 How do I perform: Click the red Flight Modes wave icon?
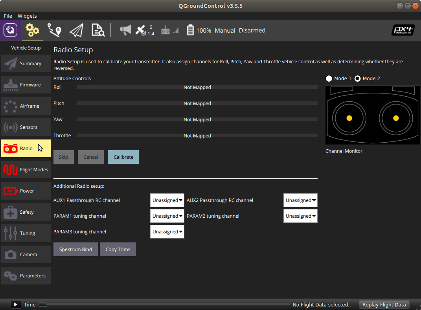11,170
